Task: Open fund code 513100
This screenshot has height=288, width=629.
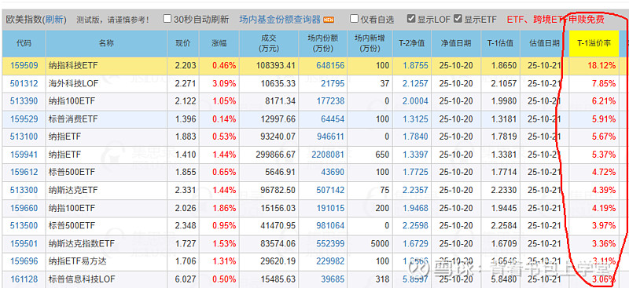Action: click(24, 137)
